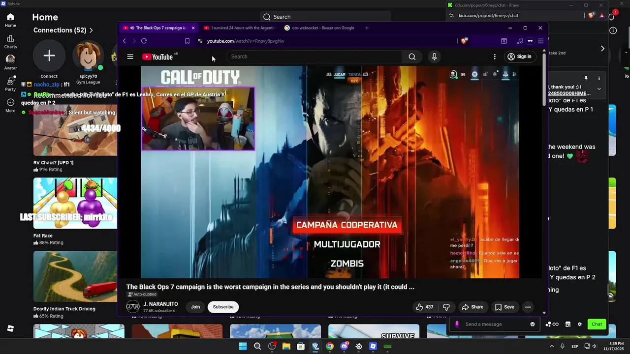Click the Connect plus button
This screenshot has height=354, width=630.
49,56
